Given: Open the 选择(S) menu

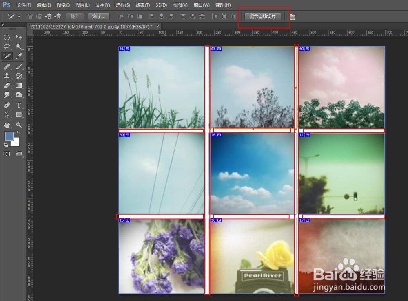Looking at the screenshot, I should click(122, 5).
